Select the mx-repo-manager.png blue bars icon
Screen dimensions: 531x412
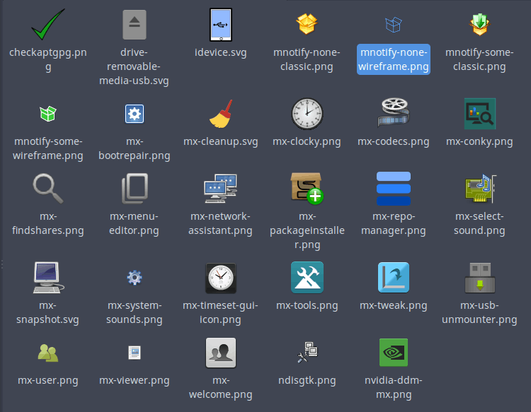[394, 189]
